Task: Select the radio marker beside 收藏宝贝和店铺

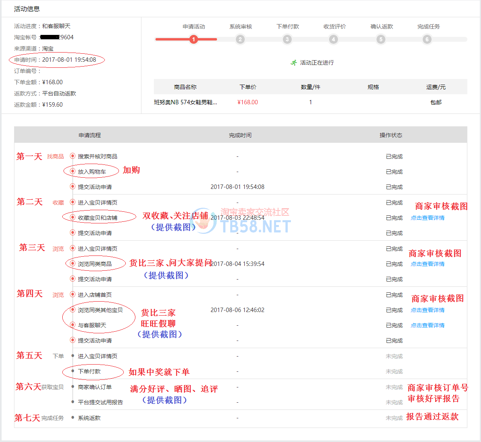Action: pyautogui.click(x=73, y=217)
